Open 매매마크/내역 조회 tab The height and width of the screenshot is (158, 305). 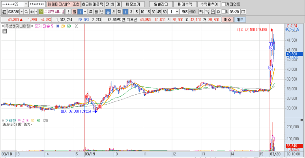coord(64,4)
